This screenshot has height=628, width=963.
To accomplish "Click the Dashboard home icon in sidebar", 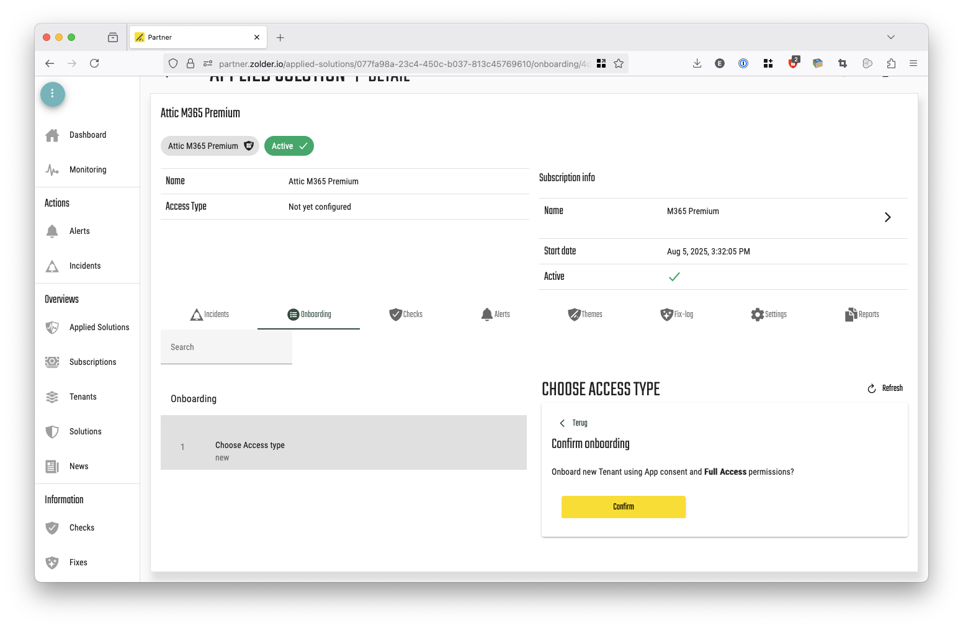I will tap(52, 135).
